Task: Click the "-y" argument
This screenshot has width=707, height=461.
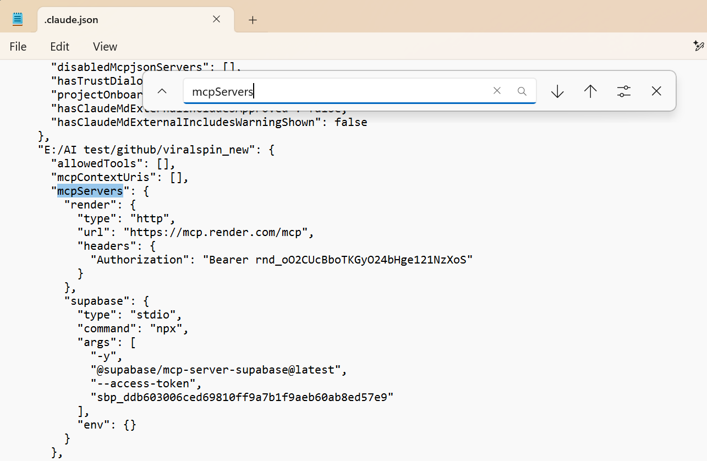Action: click(x=103, y=356)
